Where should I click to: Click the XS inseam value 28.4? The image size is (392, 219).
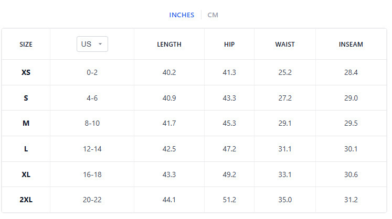tap(351, 72)
